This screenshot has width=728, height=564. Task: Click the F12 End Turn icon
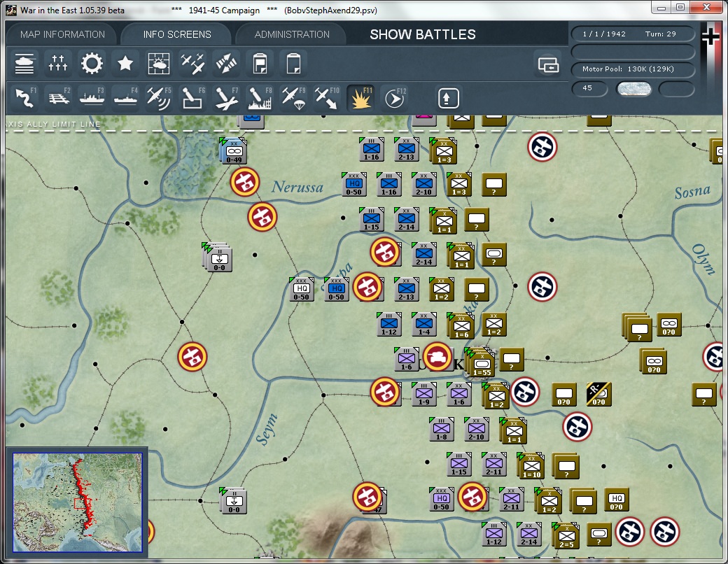click(x=395, y=97)
